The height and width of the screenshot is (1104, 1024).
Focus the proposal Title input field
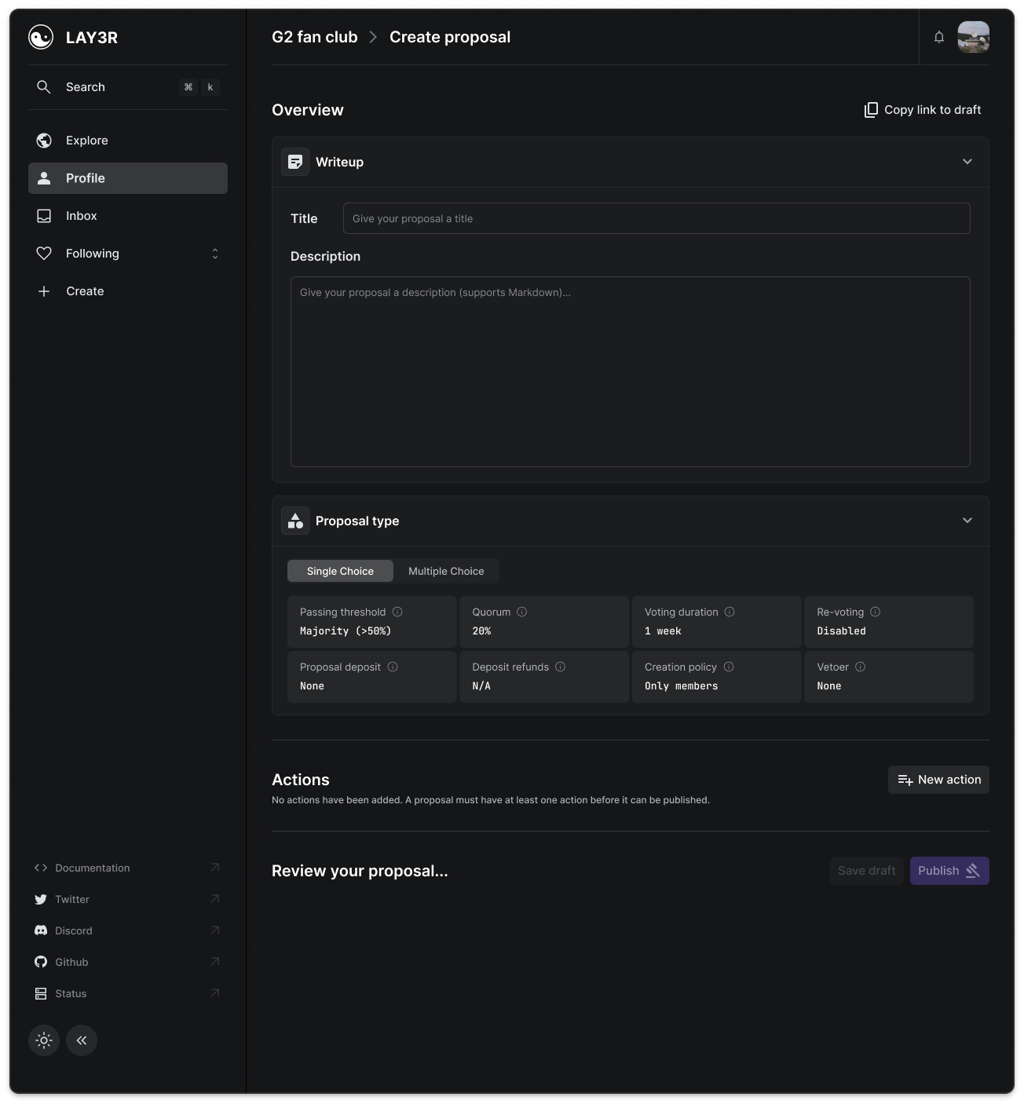click(x=656, y=218)
